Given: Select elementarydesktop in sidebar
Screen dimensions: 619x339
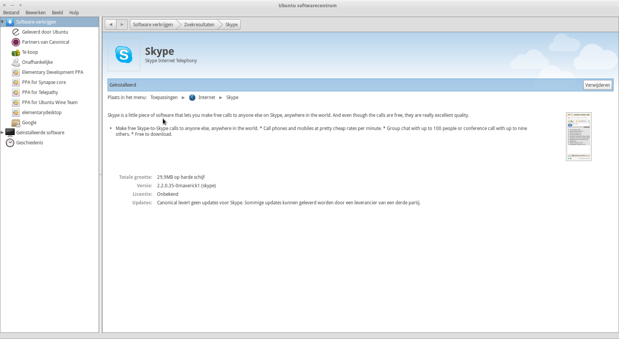Looking at the screenshot, I should [42, 113].
